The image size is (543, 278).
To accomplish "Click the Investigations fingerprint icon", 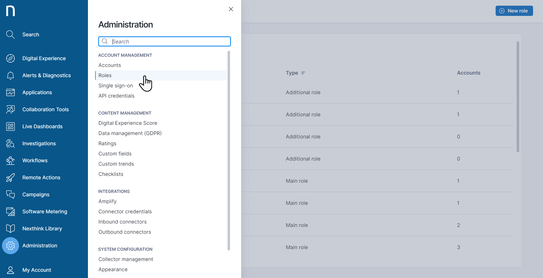I will click(x=10, y=143).
